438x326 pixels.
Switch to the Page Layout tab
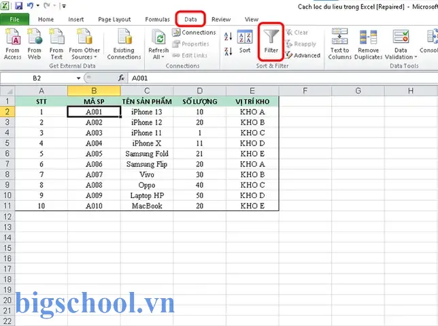click(114, 19)
